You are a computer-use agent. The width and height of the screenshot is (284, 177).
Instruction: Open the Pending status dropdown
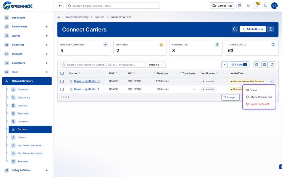[x=156, y=65]
